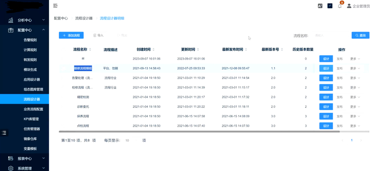Click 设计 button for the fff row

coord(326,59)
